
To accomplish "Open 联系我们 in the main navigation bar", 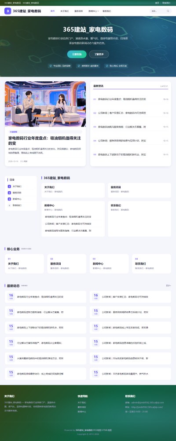I will click(107, 11).
